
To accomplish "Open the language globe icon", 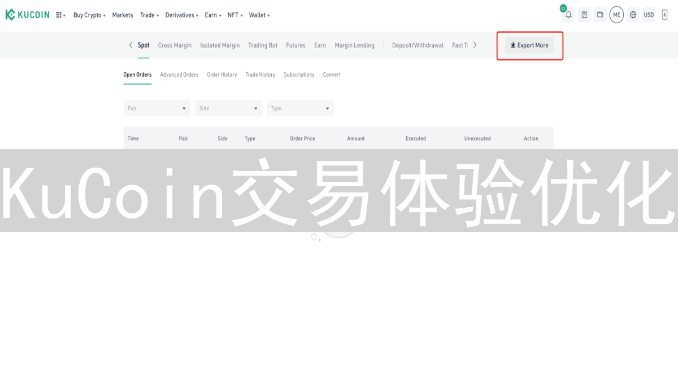I will pos(633,15).
